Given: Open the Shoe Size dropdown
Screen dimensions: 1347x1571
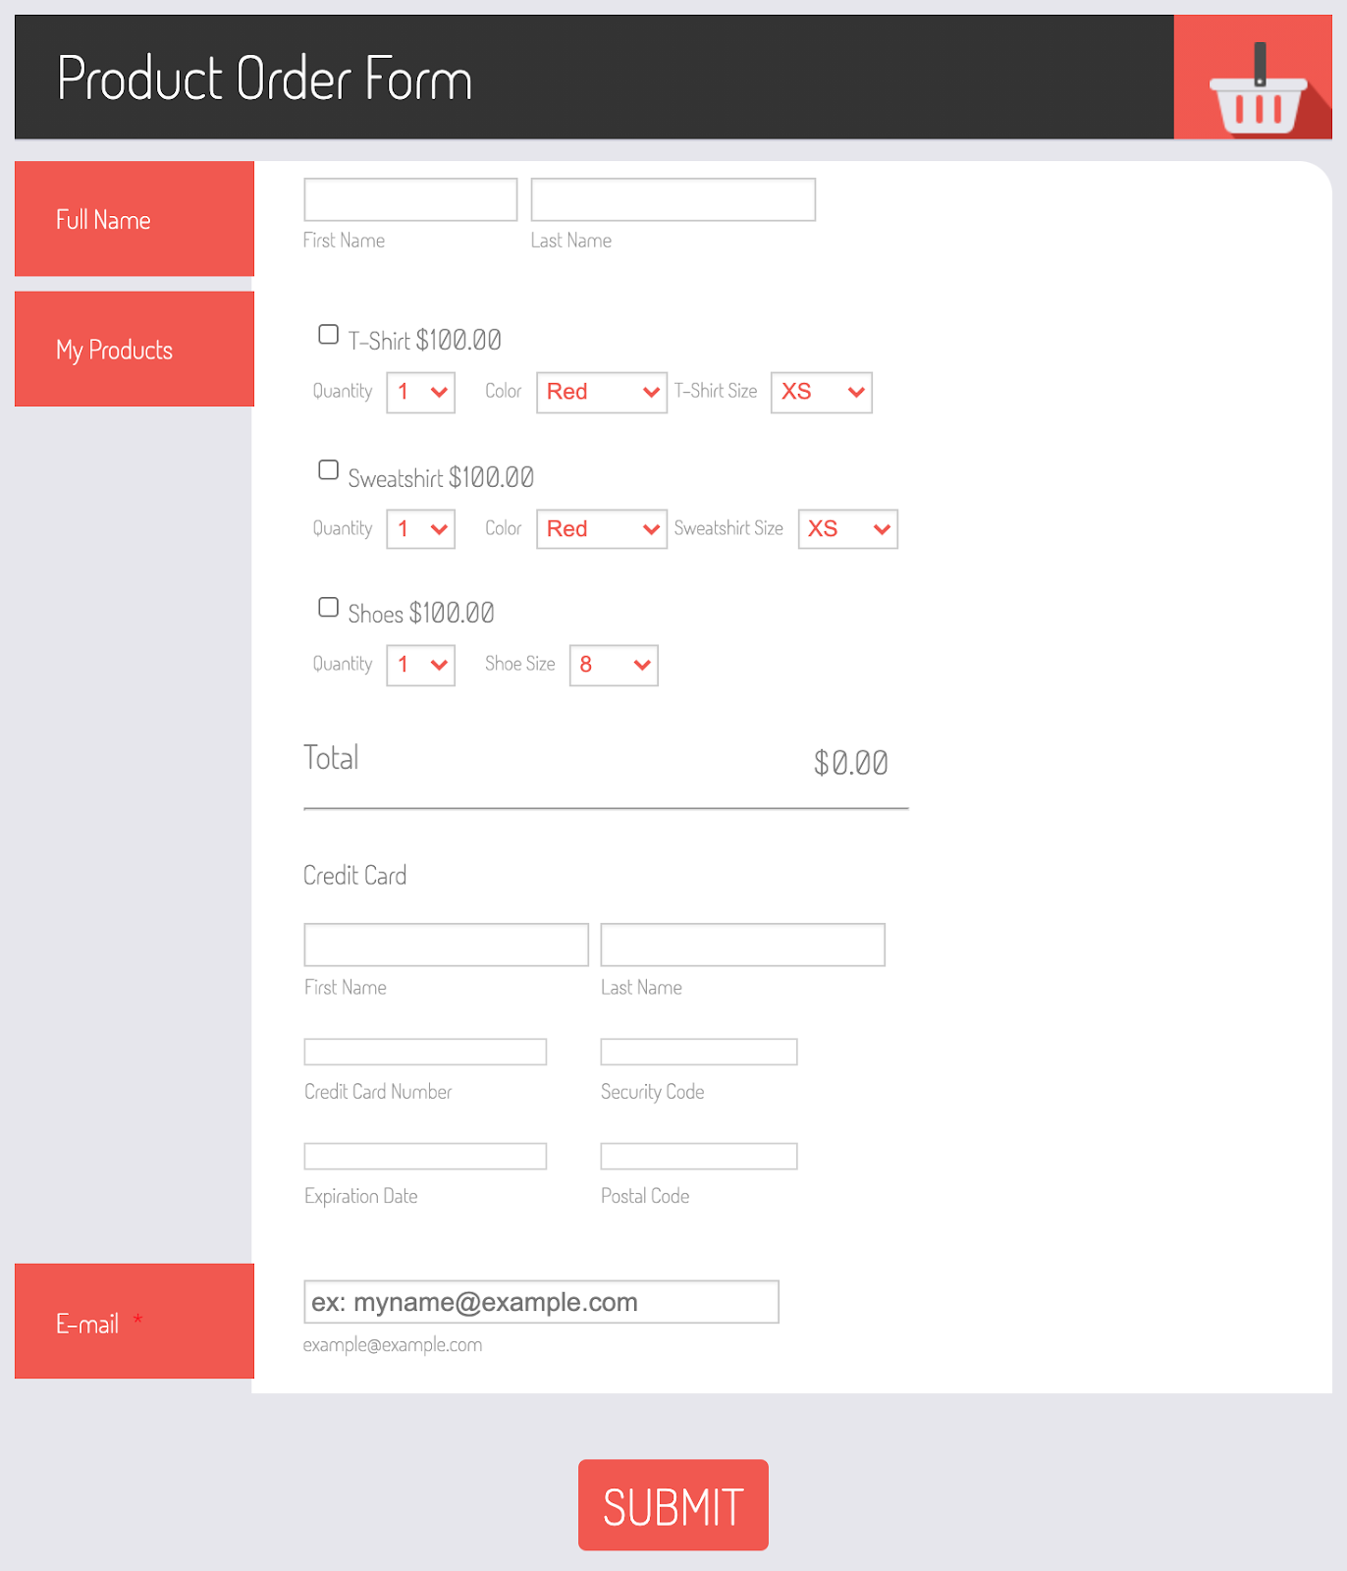Looking at the screenshot, I should (x=614, y=665).
